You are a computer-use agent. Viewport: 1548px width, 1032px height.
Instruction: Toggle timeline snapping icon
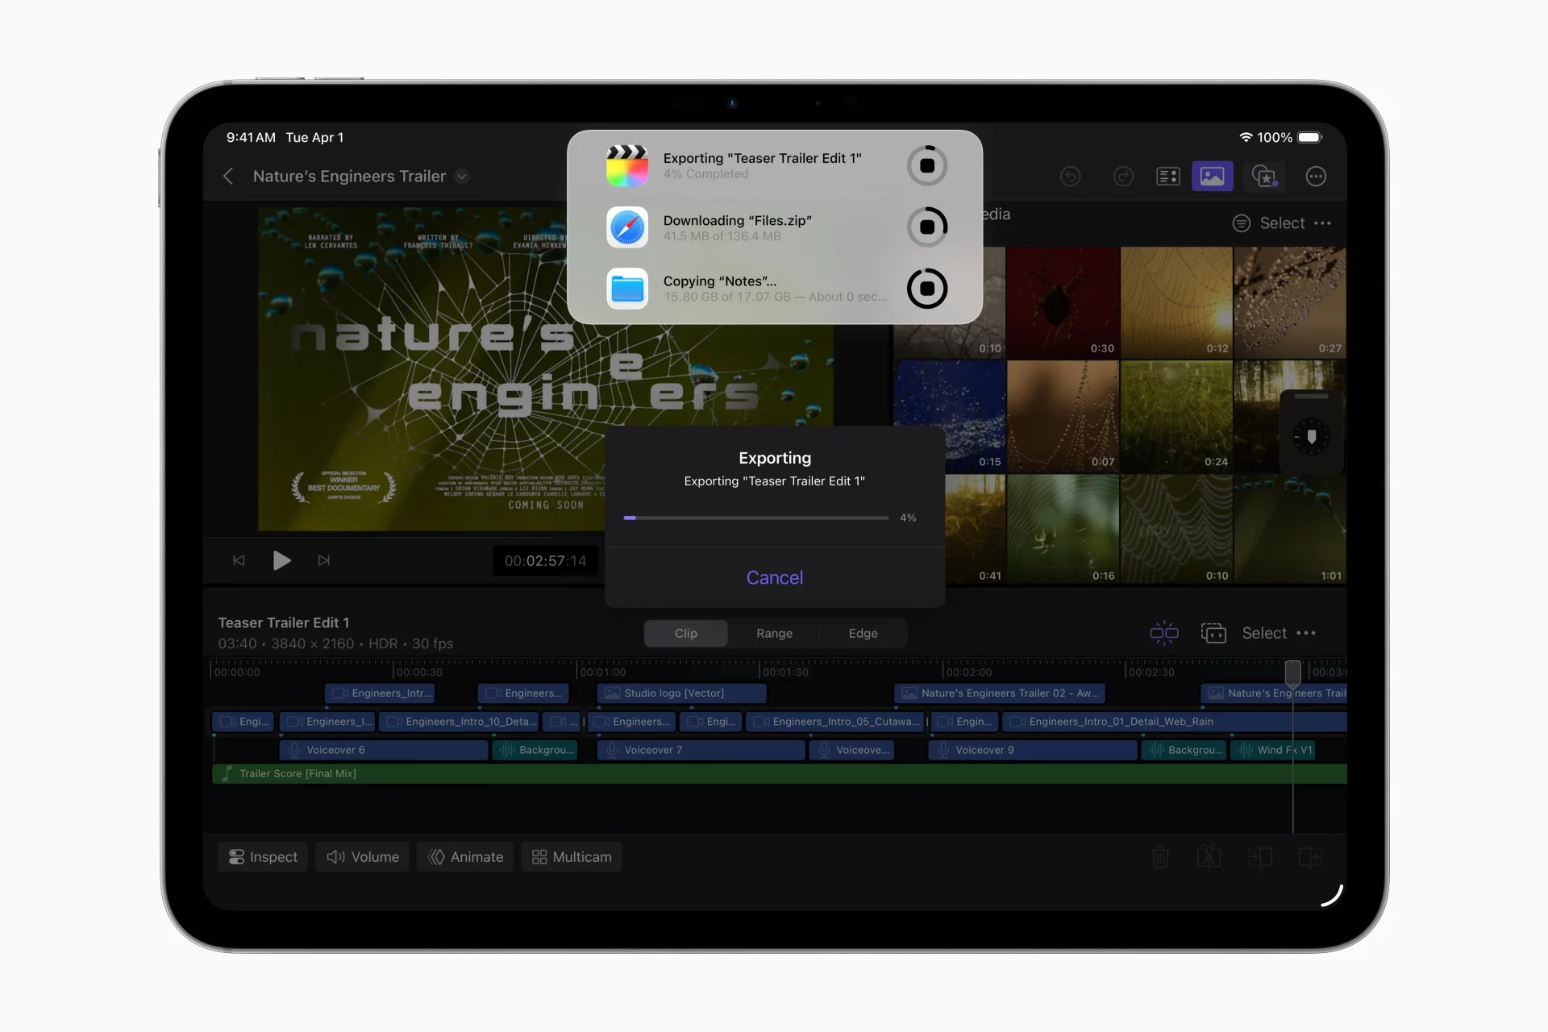[1163, 633]
